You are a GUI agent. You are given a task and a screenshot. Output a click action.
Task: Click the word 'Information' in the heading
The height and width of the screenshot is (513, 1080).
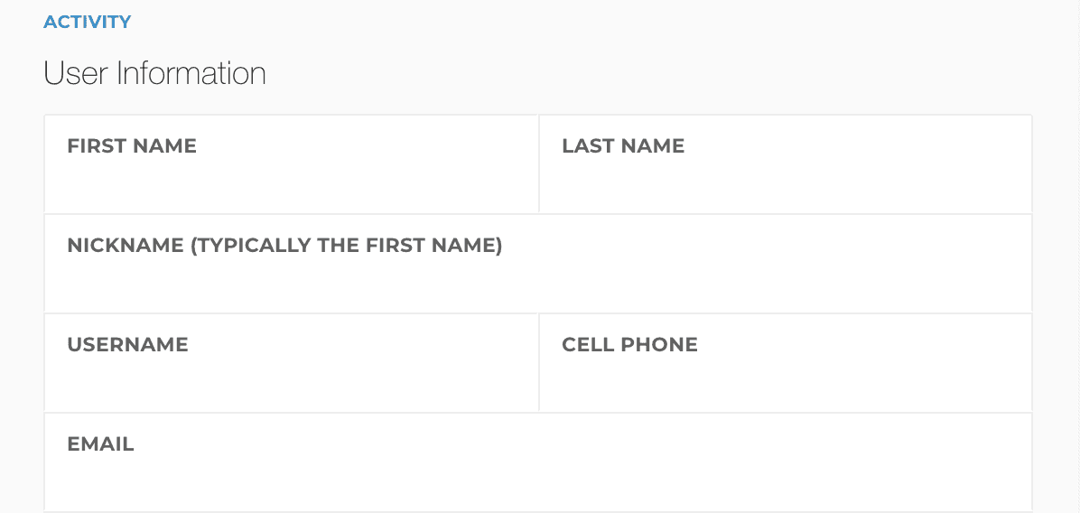coord(191,73)
